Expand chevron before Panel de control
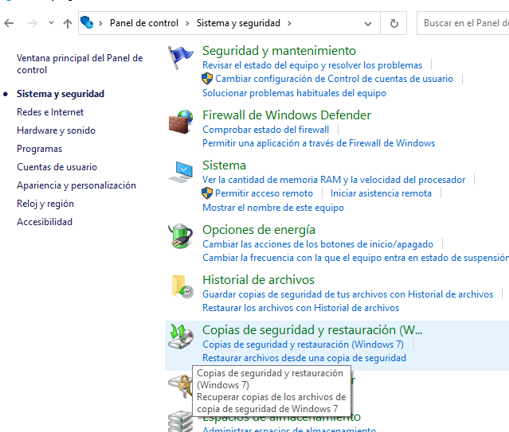 pyautogui.click(x=100, y=23)
